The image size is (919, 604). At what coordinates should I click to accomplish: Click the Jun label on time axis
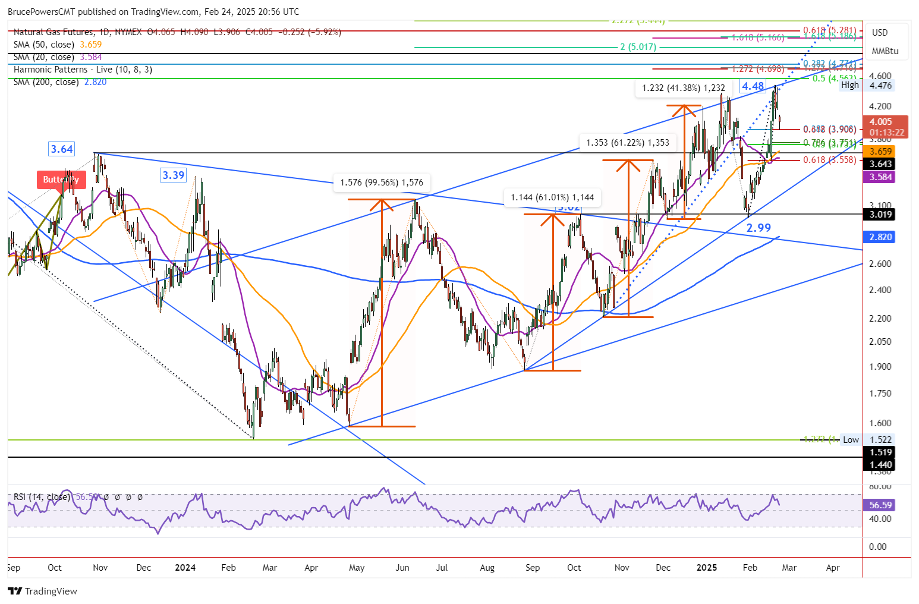402,568
